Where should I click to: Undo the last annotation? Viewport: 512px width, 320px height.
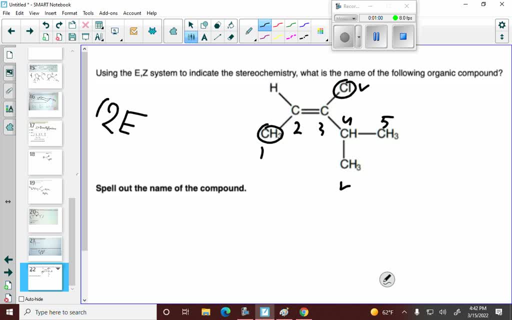tap(46, 24)
